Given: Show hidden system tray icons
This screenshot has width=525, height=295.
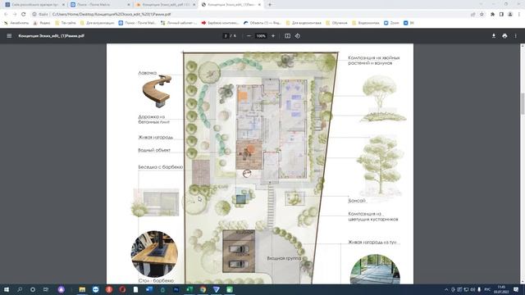Looking at the screenshot, I should point(446,289).
